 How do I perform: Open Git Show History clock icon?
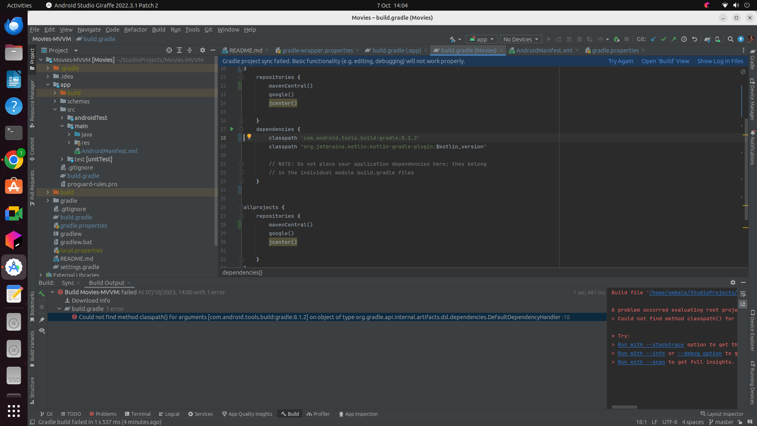[684, 39]
